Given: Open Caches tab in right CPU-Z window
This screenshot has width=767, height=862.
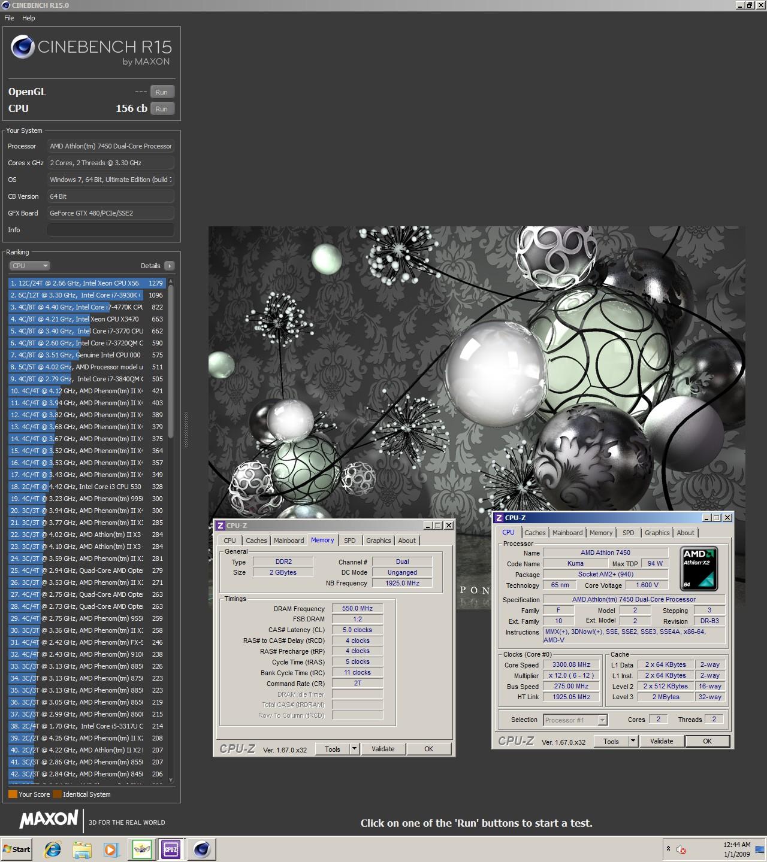Looking at the screenshot, I should tap(535, 533).
